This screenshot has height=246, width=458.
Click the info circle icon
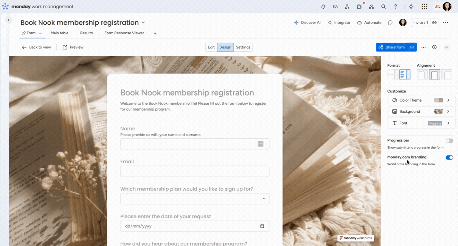tap(434, 47)
